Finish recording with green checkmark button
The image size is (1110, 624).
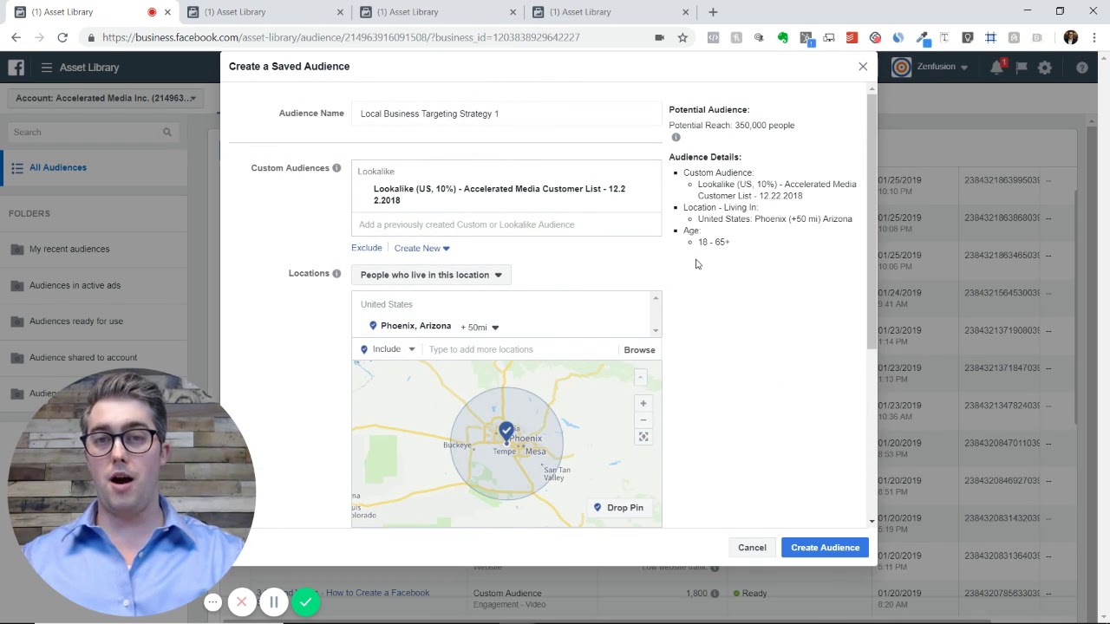click(x=305, y=602)
